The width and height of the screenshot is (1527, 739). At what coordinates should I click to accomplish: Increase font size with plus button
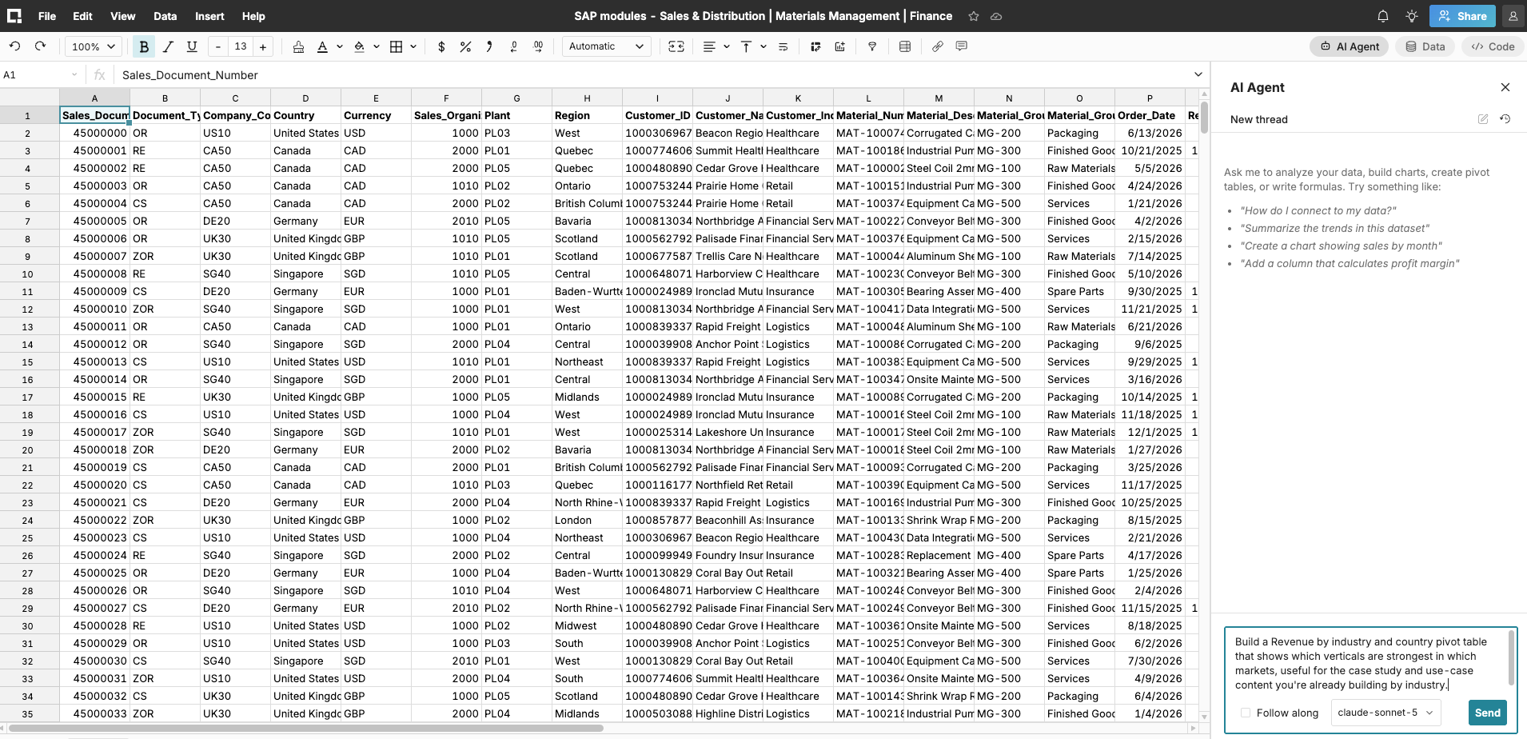point(263,46)
